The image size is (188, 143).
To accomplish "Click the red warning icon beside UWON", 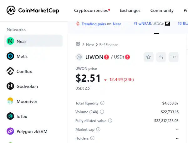I will click(x=106, y=57).
